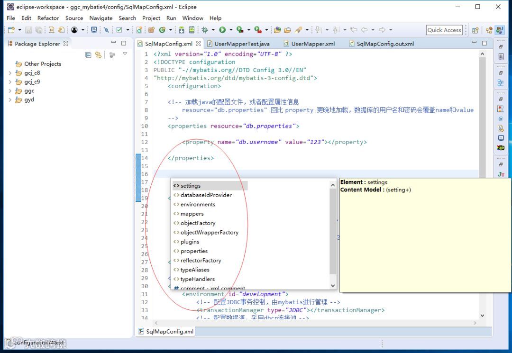The height and width of the screenshot is (353, 512).
Task: Click the Quick Access search field
Action: [x=444, y=30]
